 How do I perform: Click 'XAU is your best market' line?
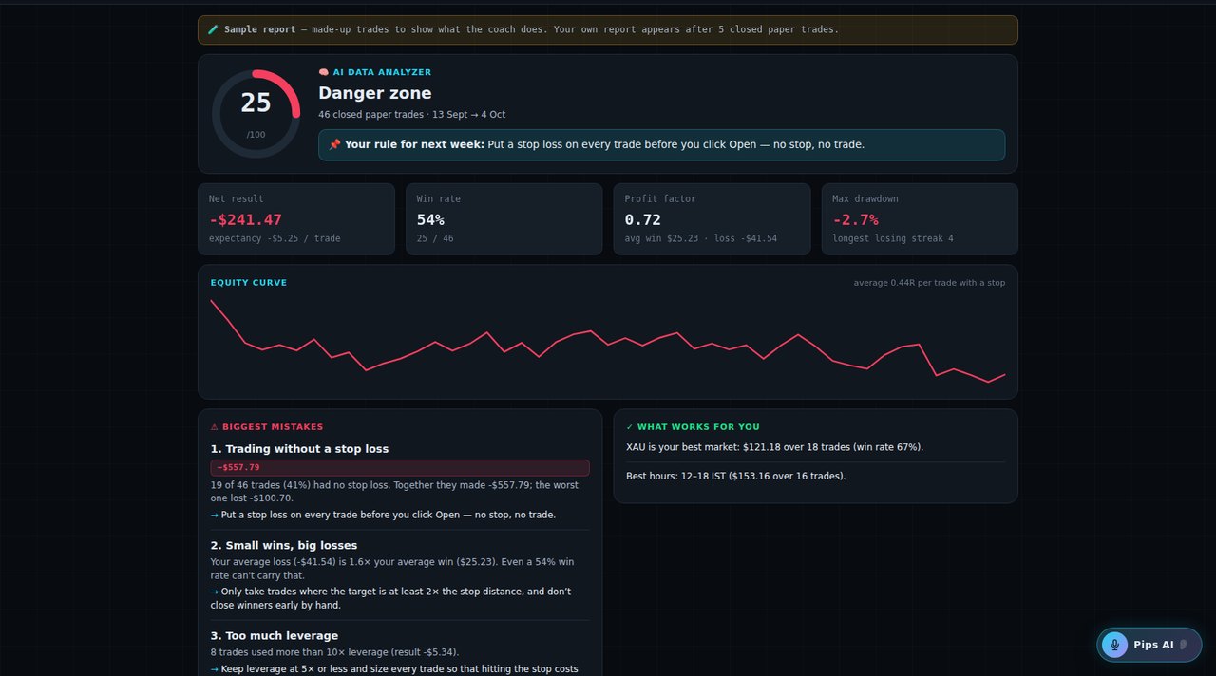[x=774, y=447]
